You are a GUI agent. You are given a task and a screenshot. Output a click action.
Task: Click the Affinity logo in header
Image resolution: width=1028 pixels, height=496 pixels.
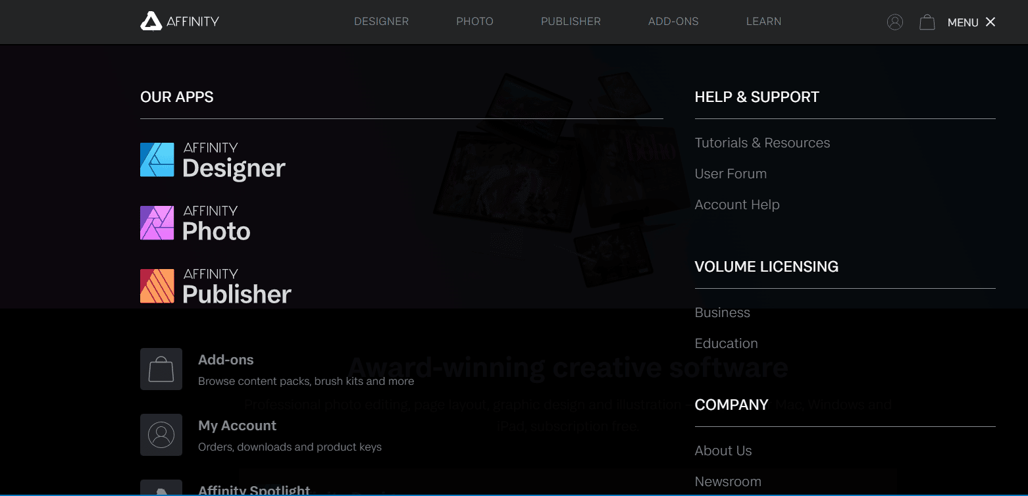[x=180, y=21]
